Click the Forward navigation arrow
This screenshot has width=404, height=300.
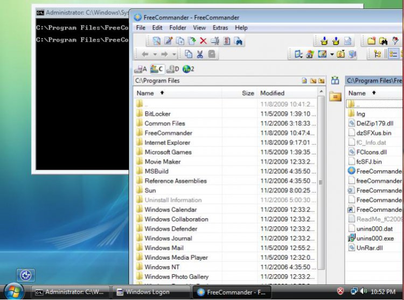click(164, 54)
